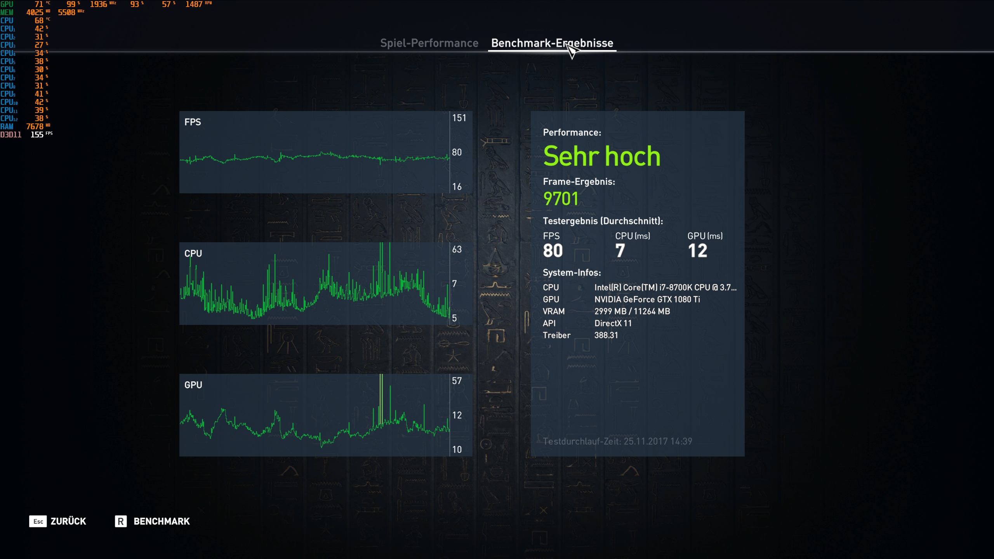Viewport: 994px width, 559px height.
Task: Click the D3D11 FPS overlay counter
Action: tap(37, 135)
